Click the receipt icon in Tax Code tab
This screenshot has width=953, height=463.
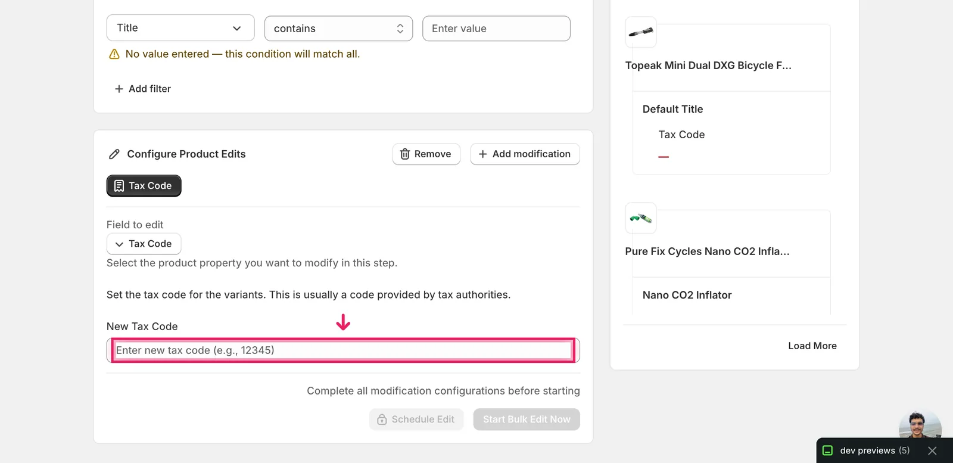pyautogui.click(x=119, y=186)
